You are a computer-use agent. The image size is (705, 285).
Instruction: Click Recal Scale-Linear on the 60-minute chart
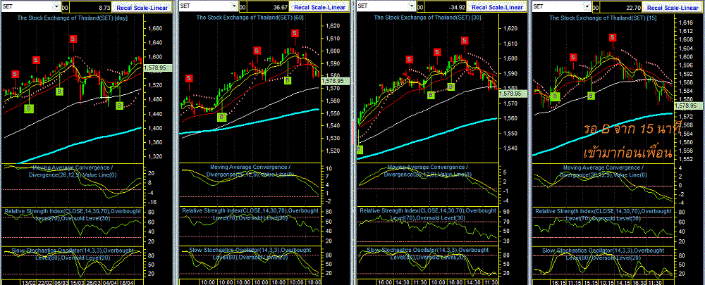click(x=319, y=7)
